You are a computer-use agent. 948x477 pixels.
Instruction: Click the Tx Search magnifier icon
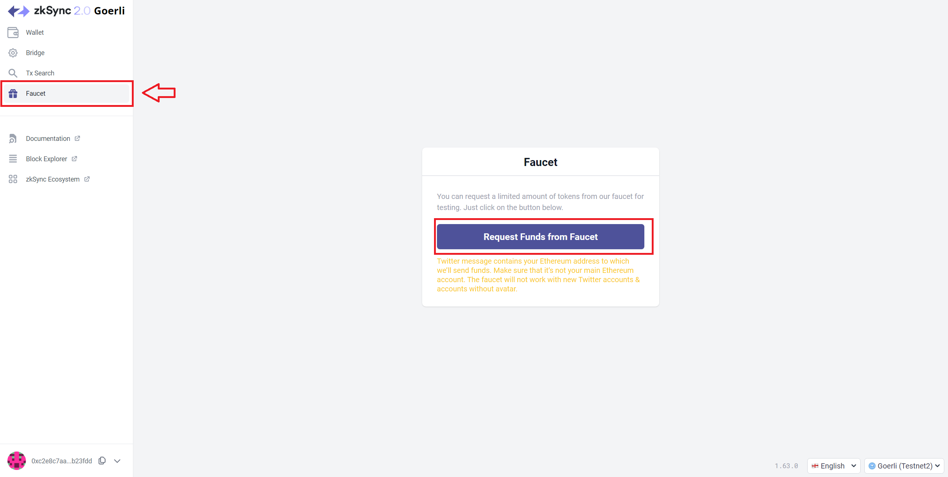tap(13, 73)
